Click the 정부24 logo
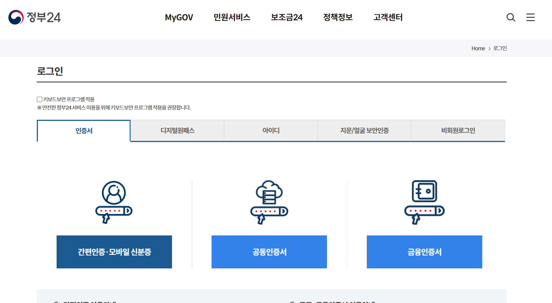This screenshot has width=552, height=303. point(35,17)
